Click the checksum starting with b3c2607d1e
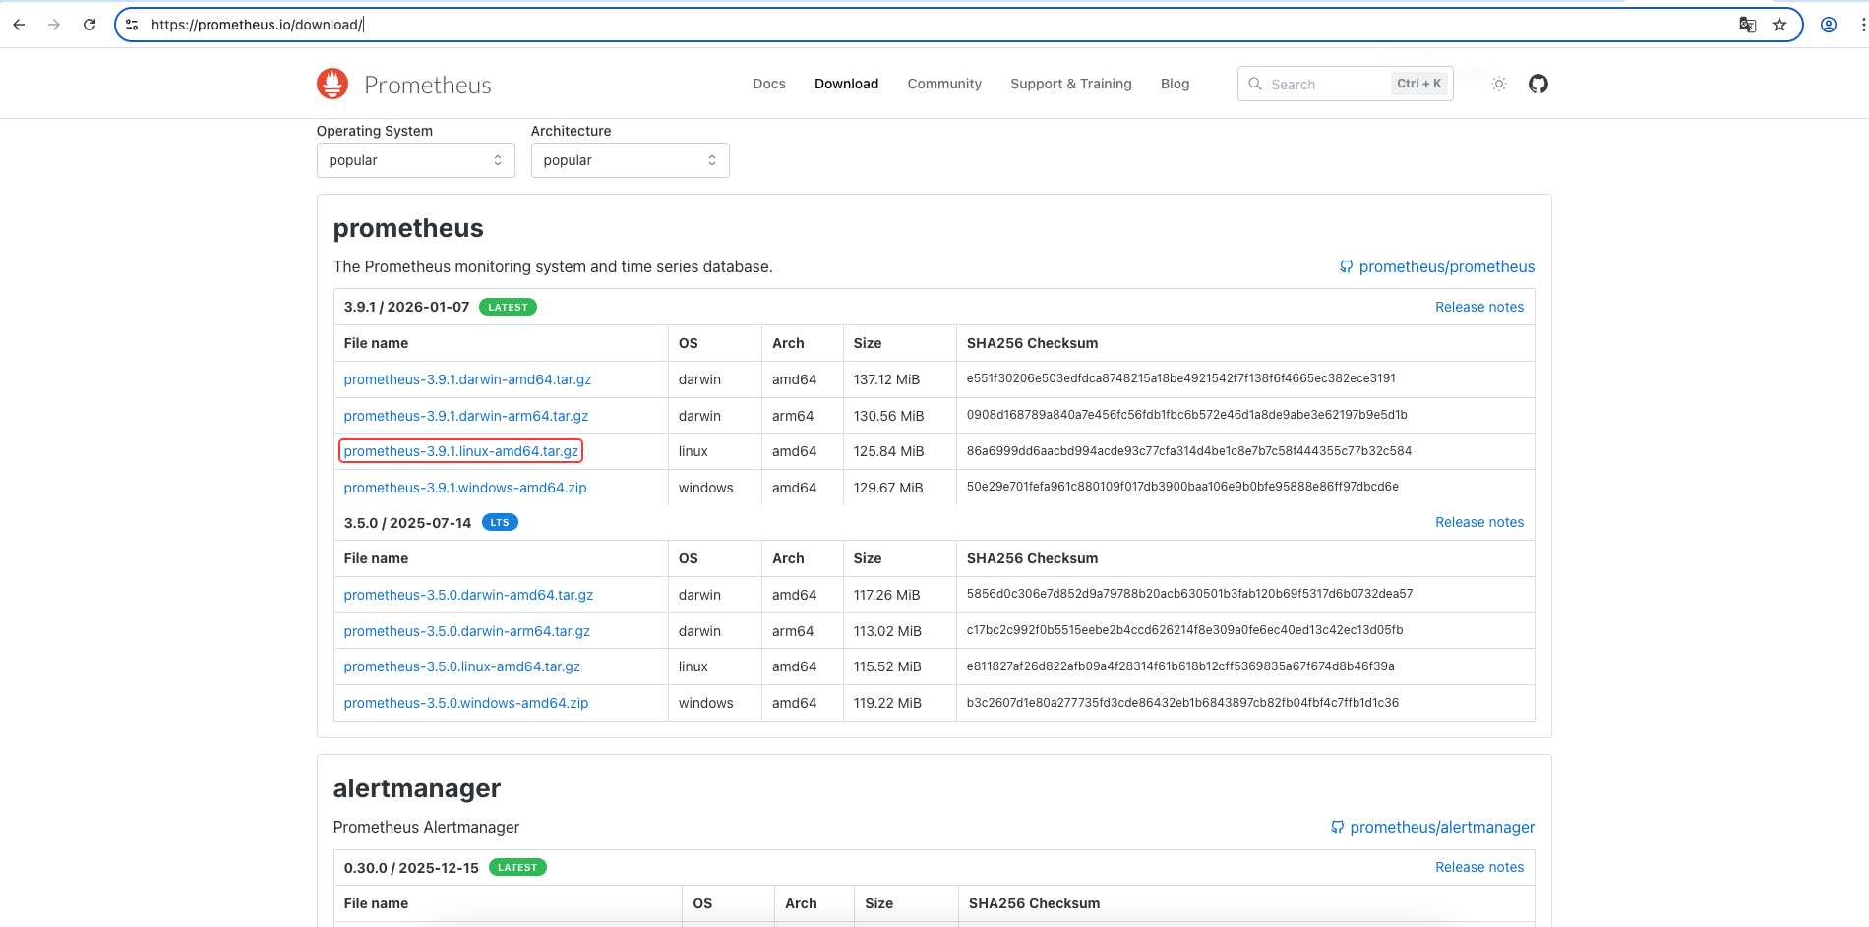 1182,703
